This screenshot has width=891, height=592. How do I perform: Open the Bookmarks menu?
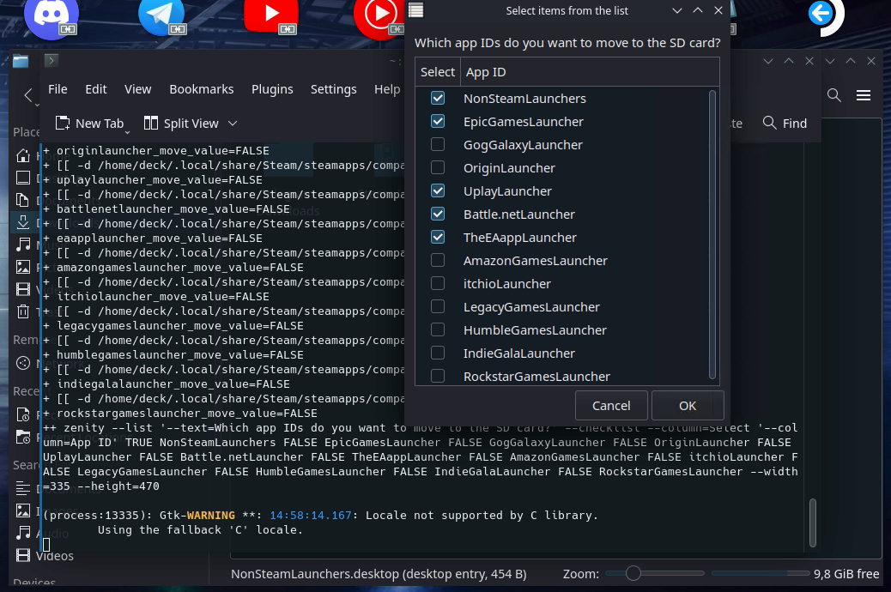click(x=201, y=88)
